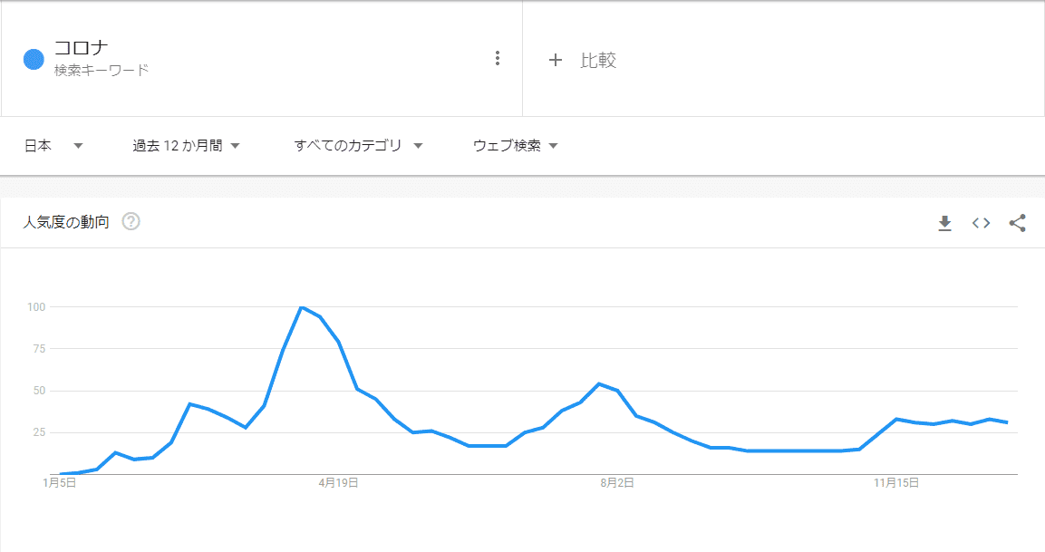Click the 8月2日 date label on axis

point(616,483)
